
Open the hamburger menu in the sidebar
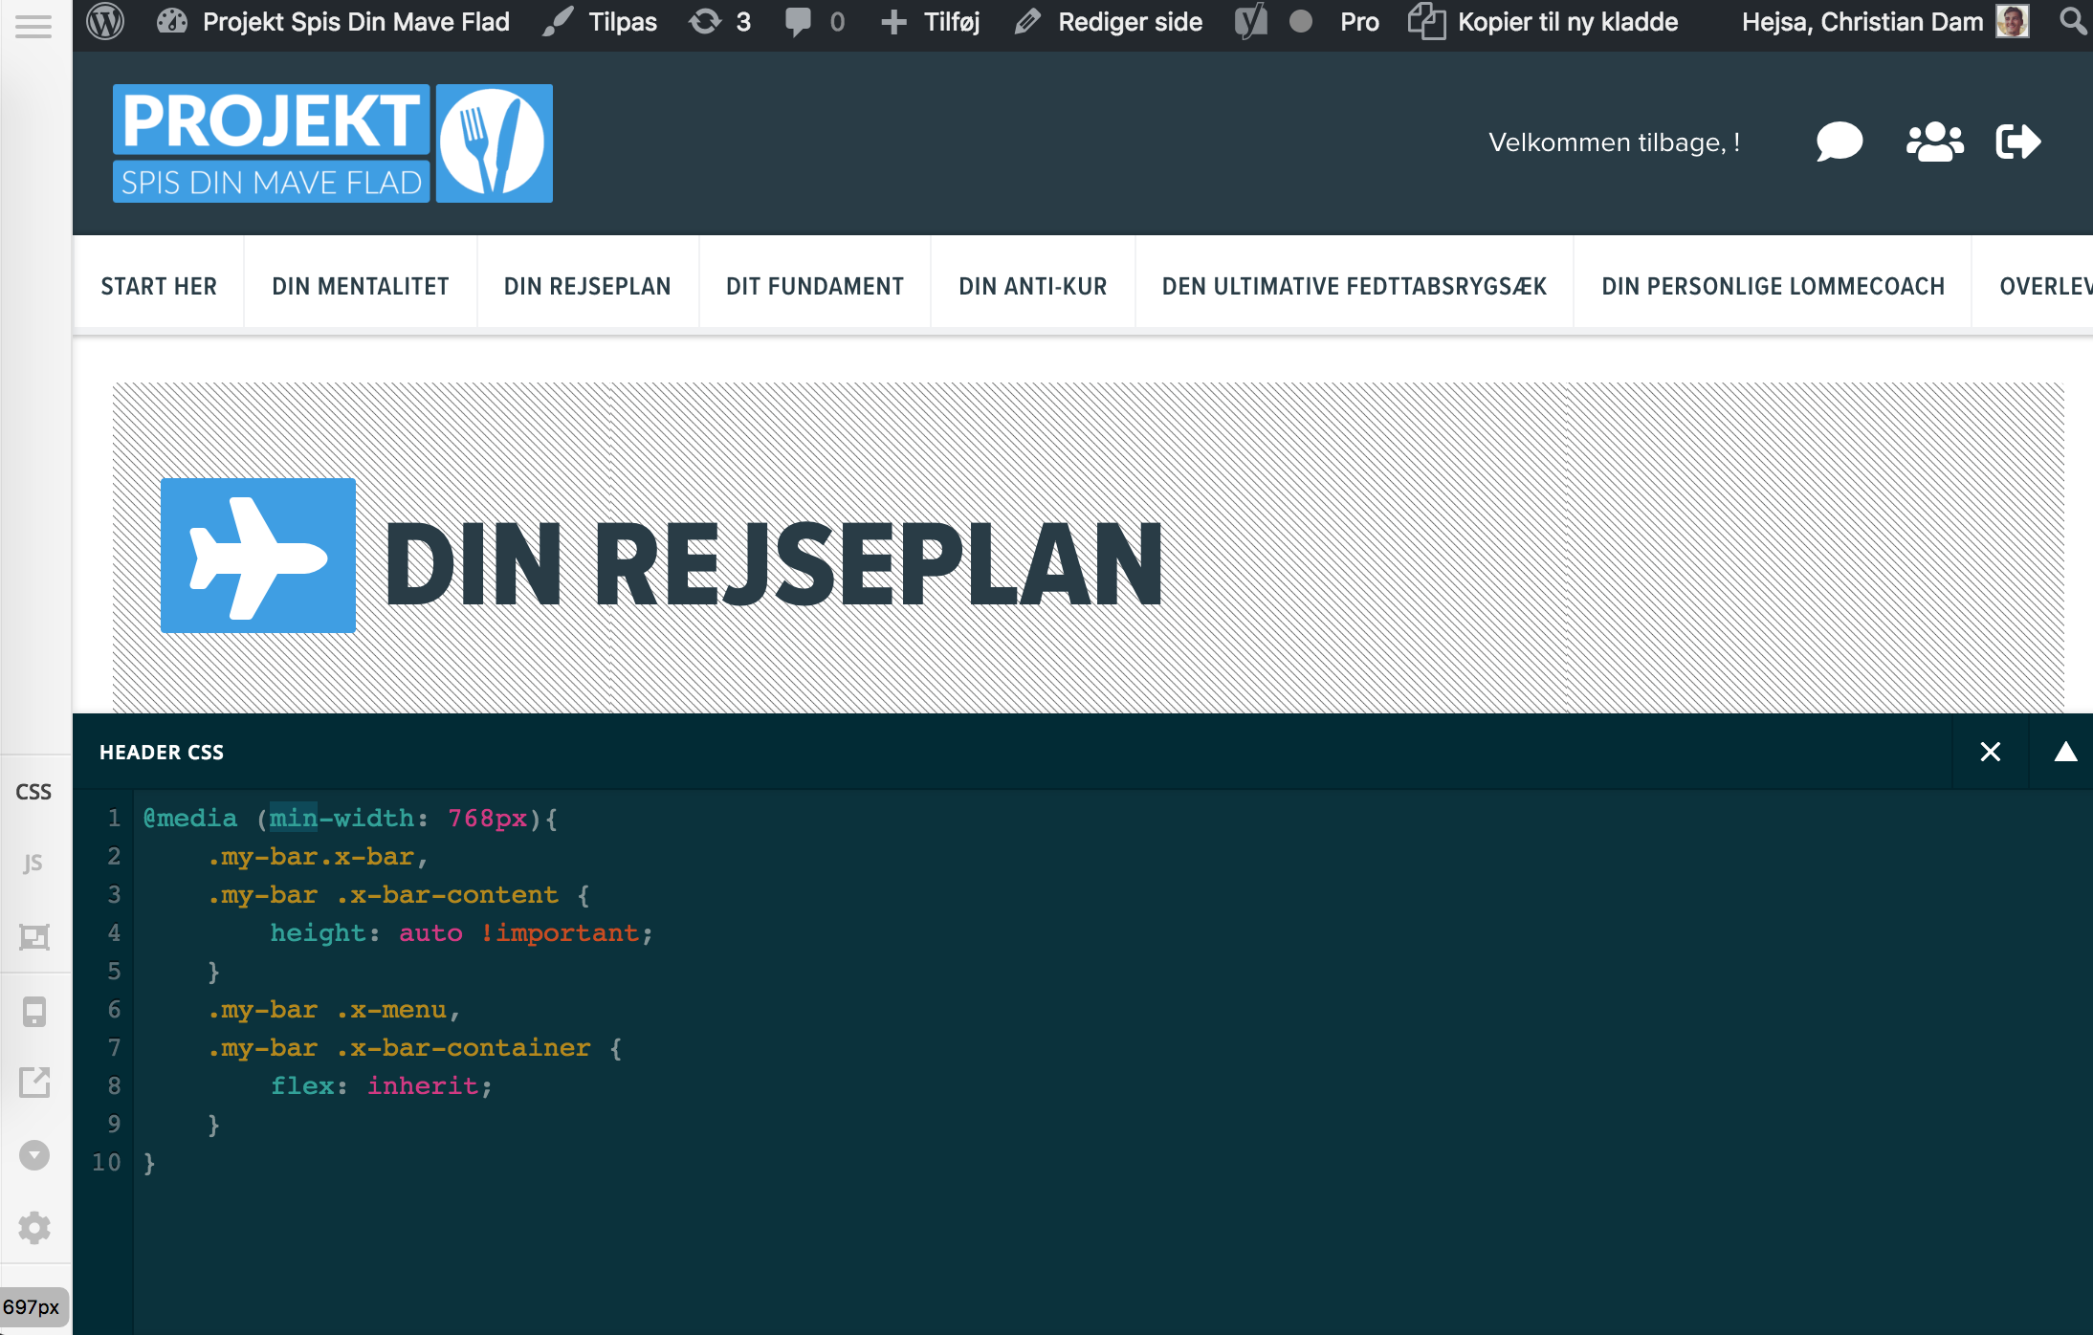coord(33,26)
